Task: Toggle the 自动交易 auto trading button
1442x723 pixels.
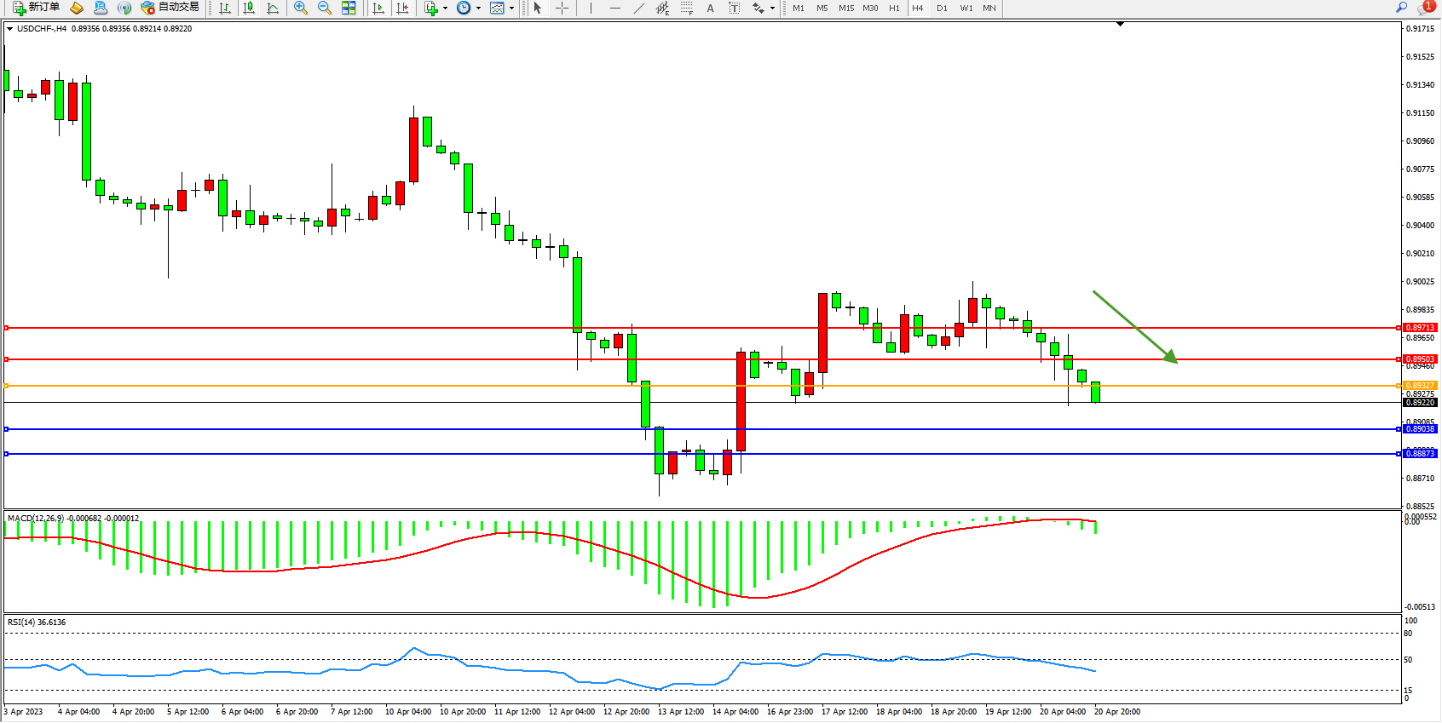Action: point(170,8)
